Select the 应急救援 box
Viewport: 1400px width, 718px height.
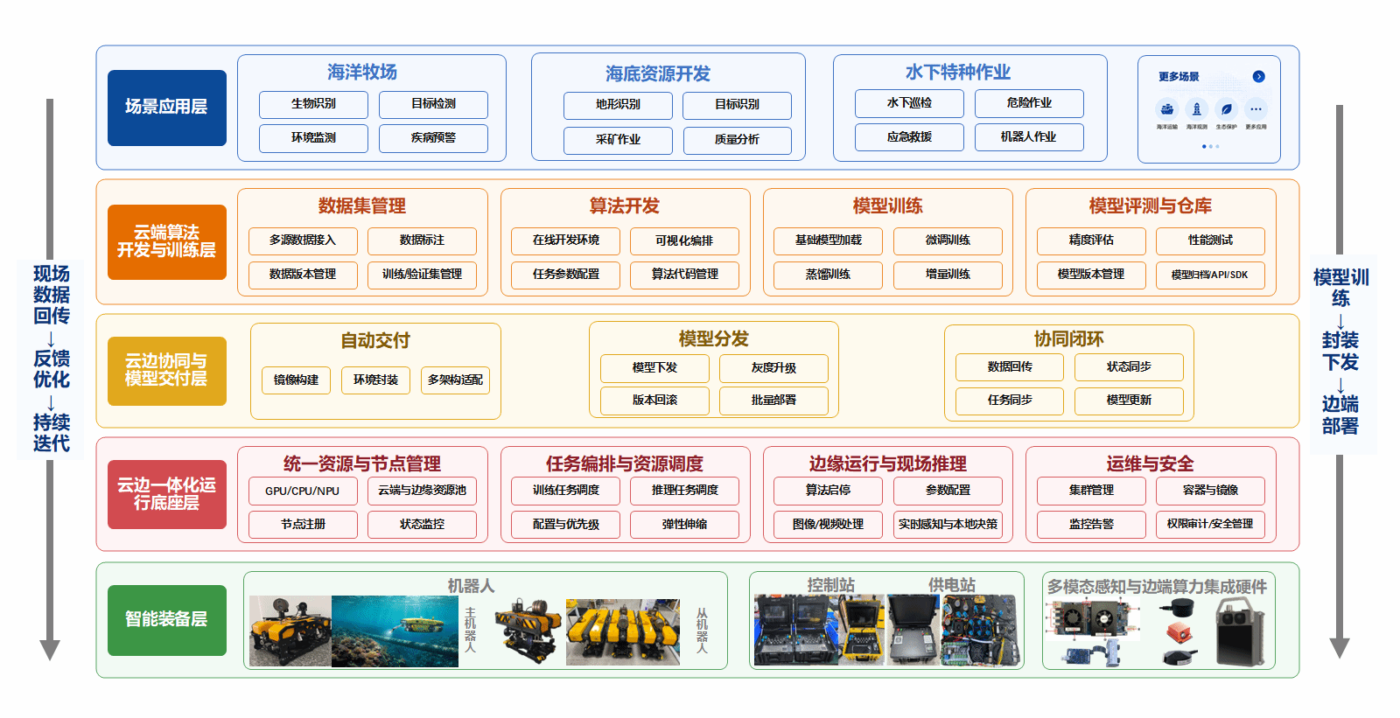pos(909,137)
